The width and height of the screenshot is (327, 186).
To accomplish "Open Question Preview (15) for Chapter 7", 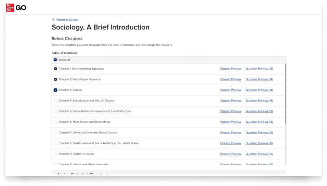I will click(259, 133).
